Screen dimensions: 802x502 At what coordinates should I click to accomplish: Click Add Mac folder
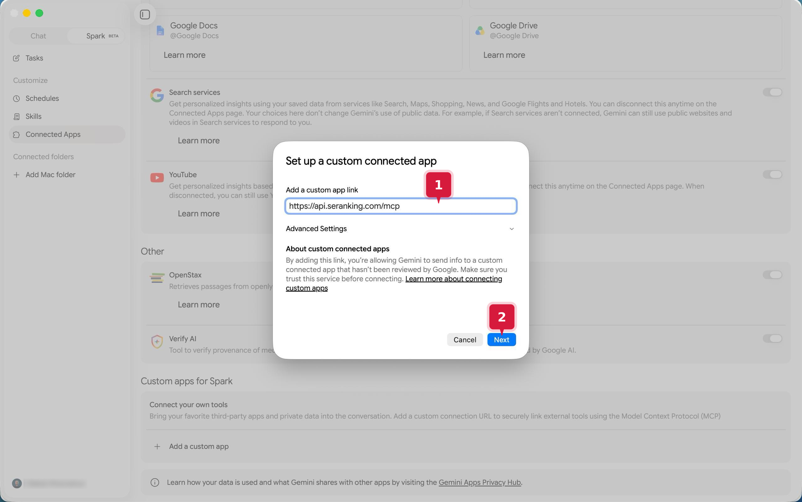coord(67,175)
